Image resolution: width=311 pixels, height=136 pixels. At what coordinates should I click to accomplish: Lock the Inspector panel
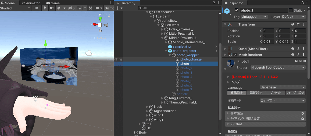tap(302, 3)
